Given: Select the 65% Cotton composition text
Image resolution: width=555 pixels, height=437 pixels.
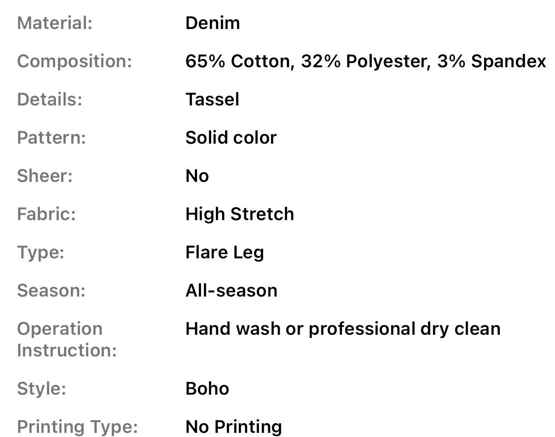Looking at the screenshot, I should [239, 61].
